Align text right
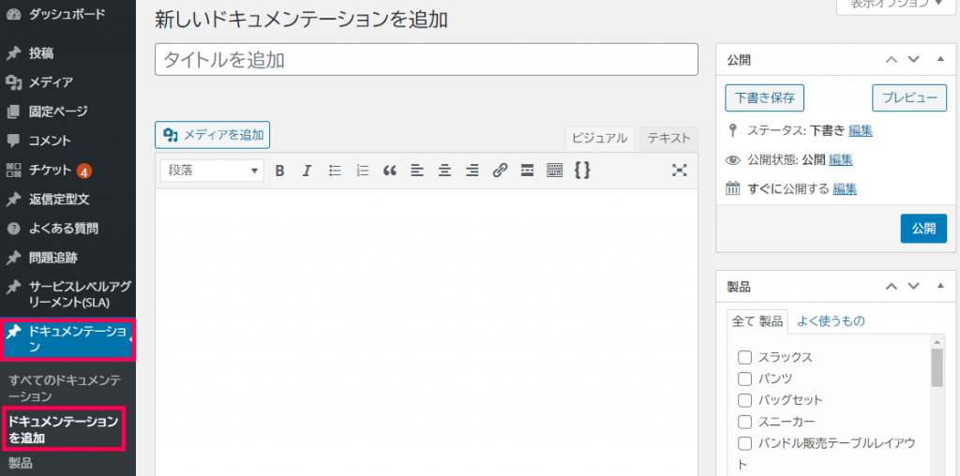 (472, 171)
